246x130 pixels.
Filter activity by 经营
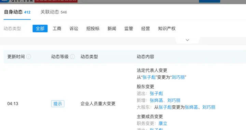pyautogui.click(x=146, y=28)
